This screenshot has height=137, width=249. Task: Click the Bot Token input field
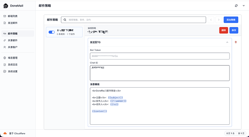coord(160,56)
